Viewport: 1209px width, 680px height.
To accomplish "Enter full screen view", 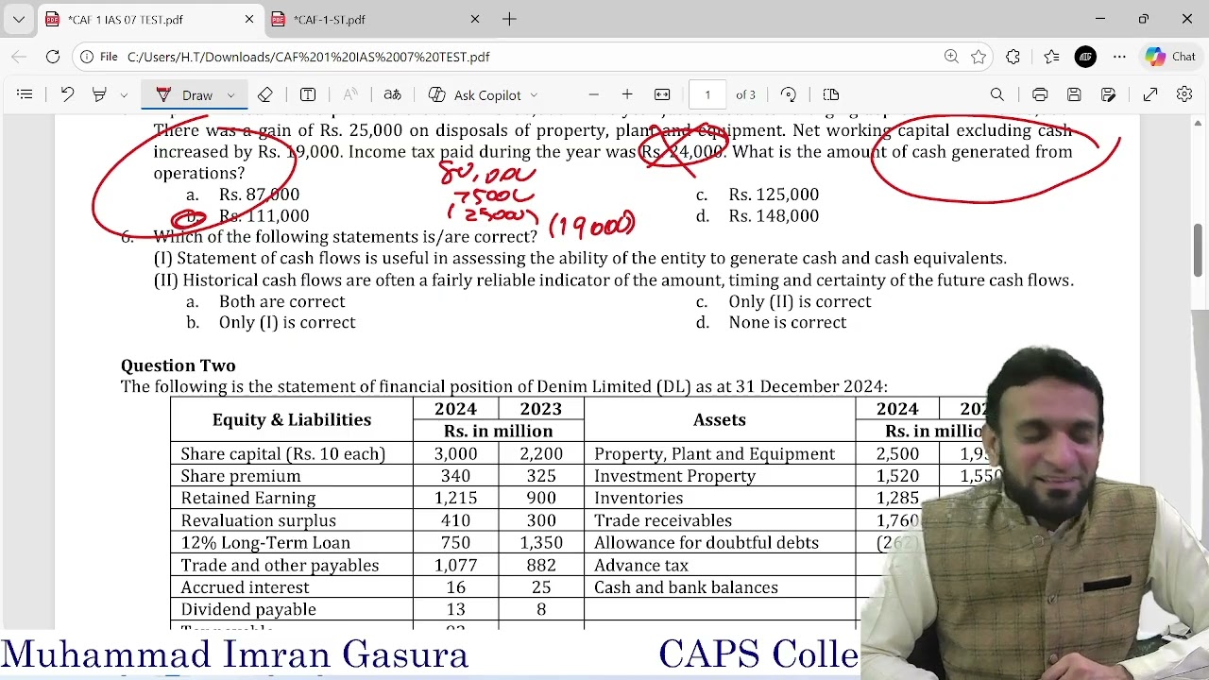I will click(1150, 94).
